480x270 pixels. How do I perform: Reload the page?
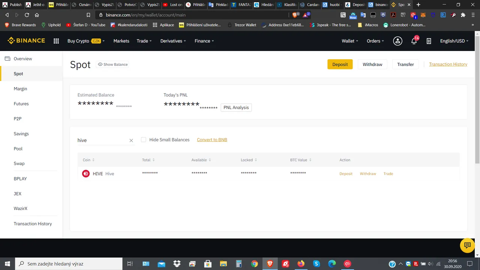(x=27, y=15)
